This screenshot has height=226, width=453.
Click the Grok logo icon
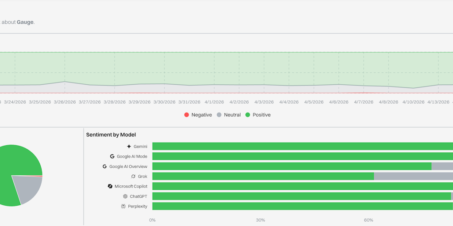point(133,176)
